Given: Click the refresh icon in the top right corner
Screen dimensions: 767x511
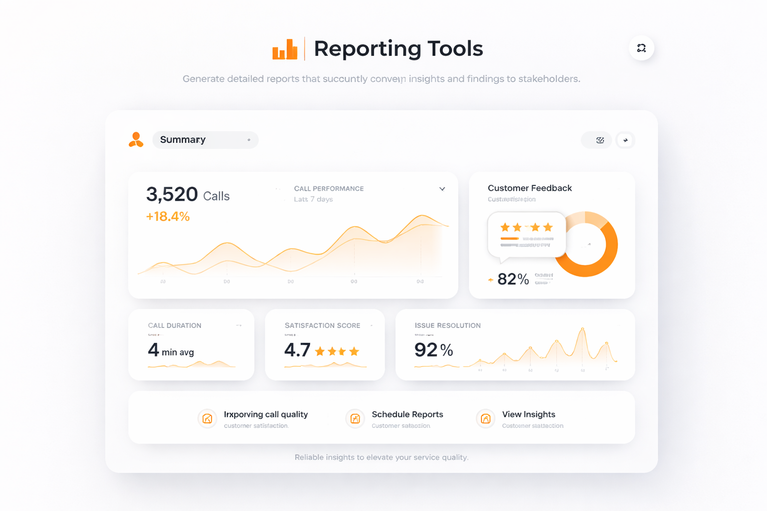Looking at the screenshot, I should click(x=641, y=48).
